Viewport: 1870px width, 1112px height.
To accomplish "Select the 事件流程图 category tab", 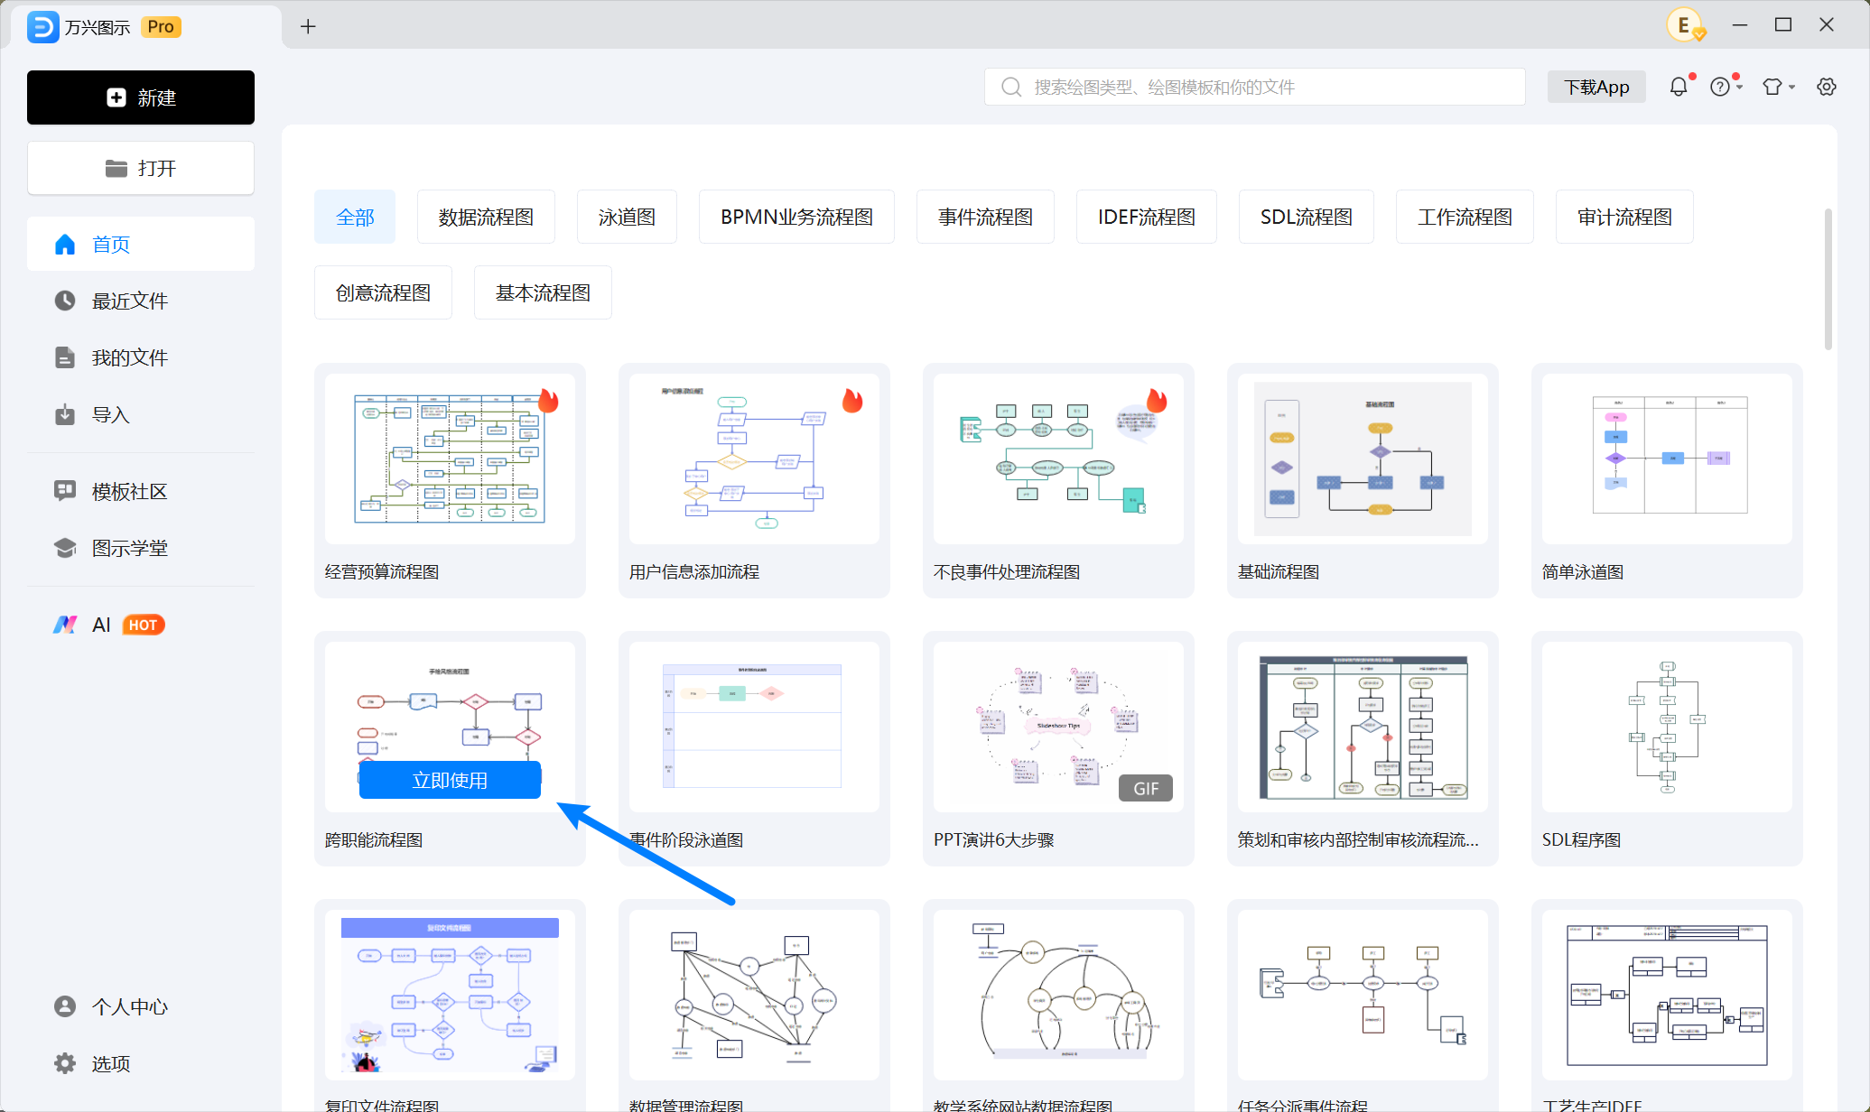I will 985,217.
